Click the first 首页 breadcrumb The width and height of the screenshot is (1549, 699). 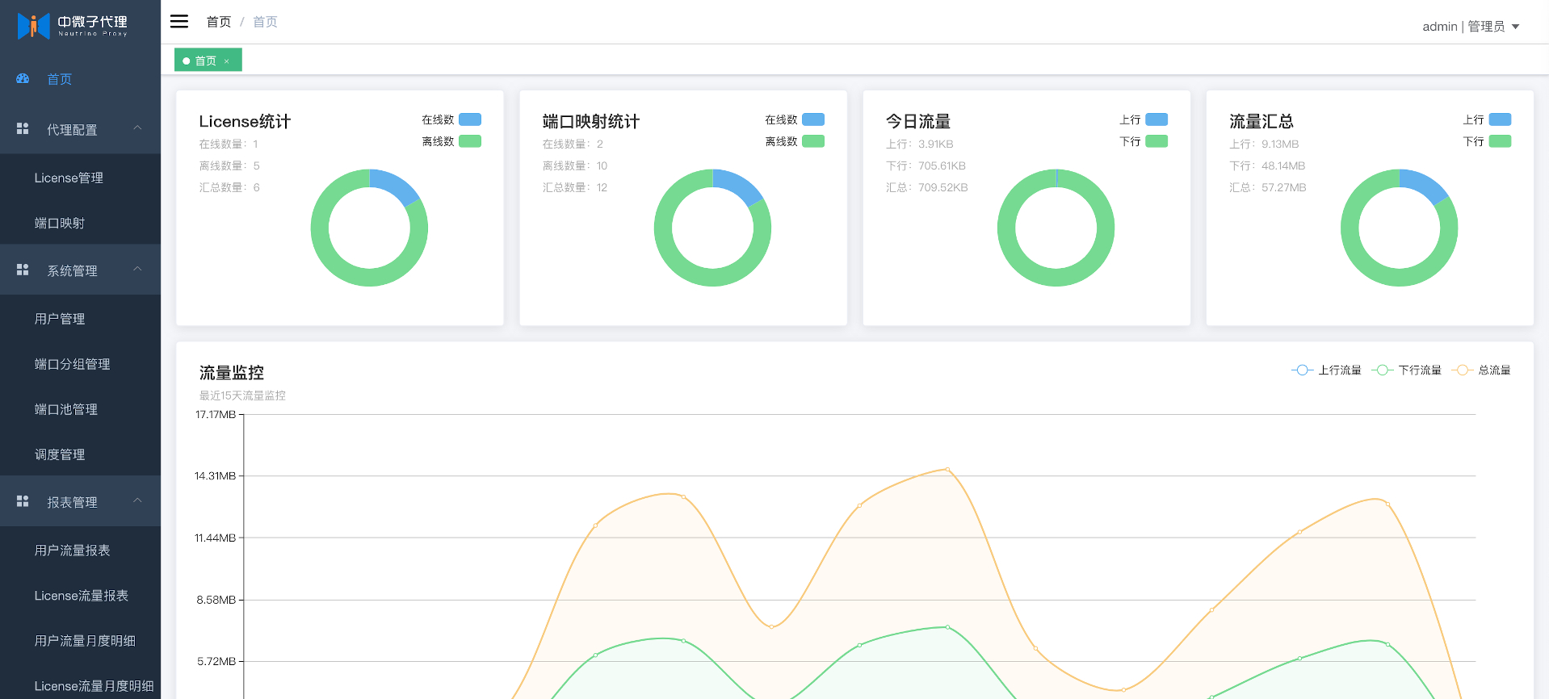(218, 22)
